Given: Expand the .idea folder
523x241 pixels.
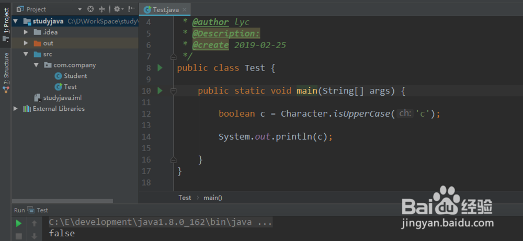Looking at the screenshot, I should 26,32.
